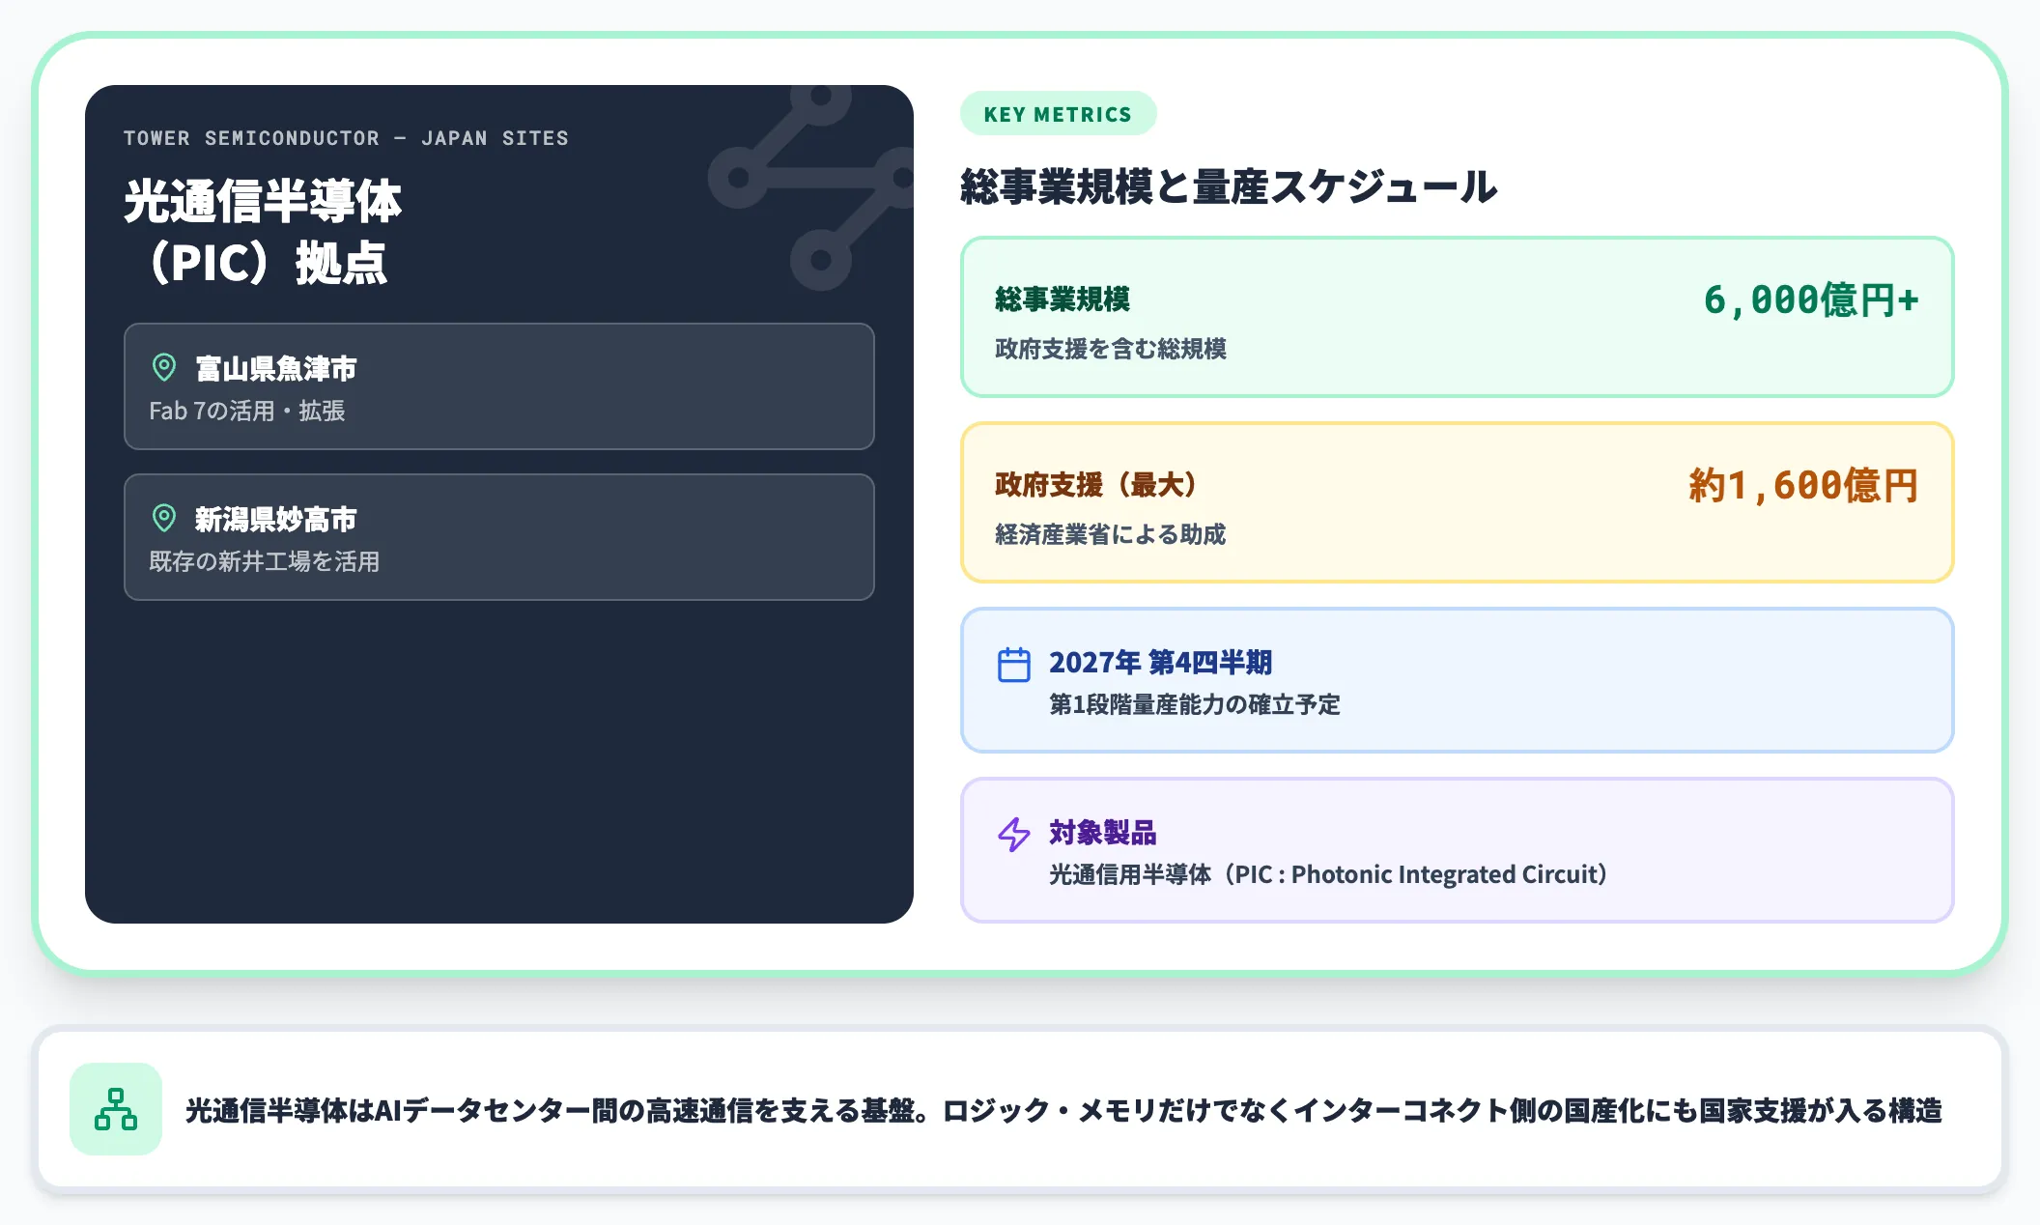Click the lightning bolt icon next to 対象製品
2040x1225 pixels.
(1013, 834)
